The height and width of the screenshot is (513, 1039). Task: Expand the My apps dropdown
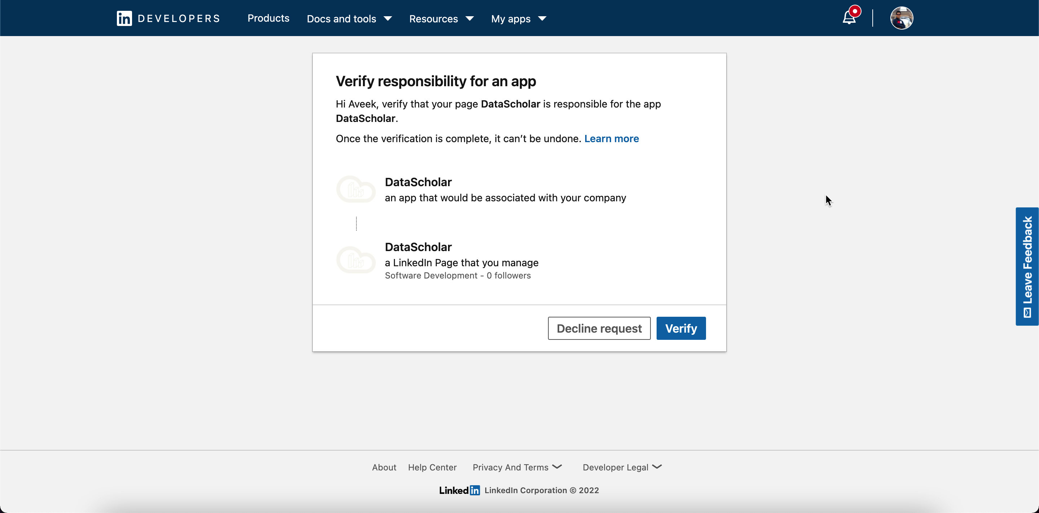[x=518, y=18]
